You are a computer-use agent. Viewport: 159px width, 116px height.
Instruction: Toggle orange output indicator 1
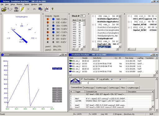(x=48, y=19)
